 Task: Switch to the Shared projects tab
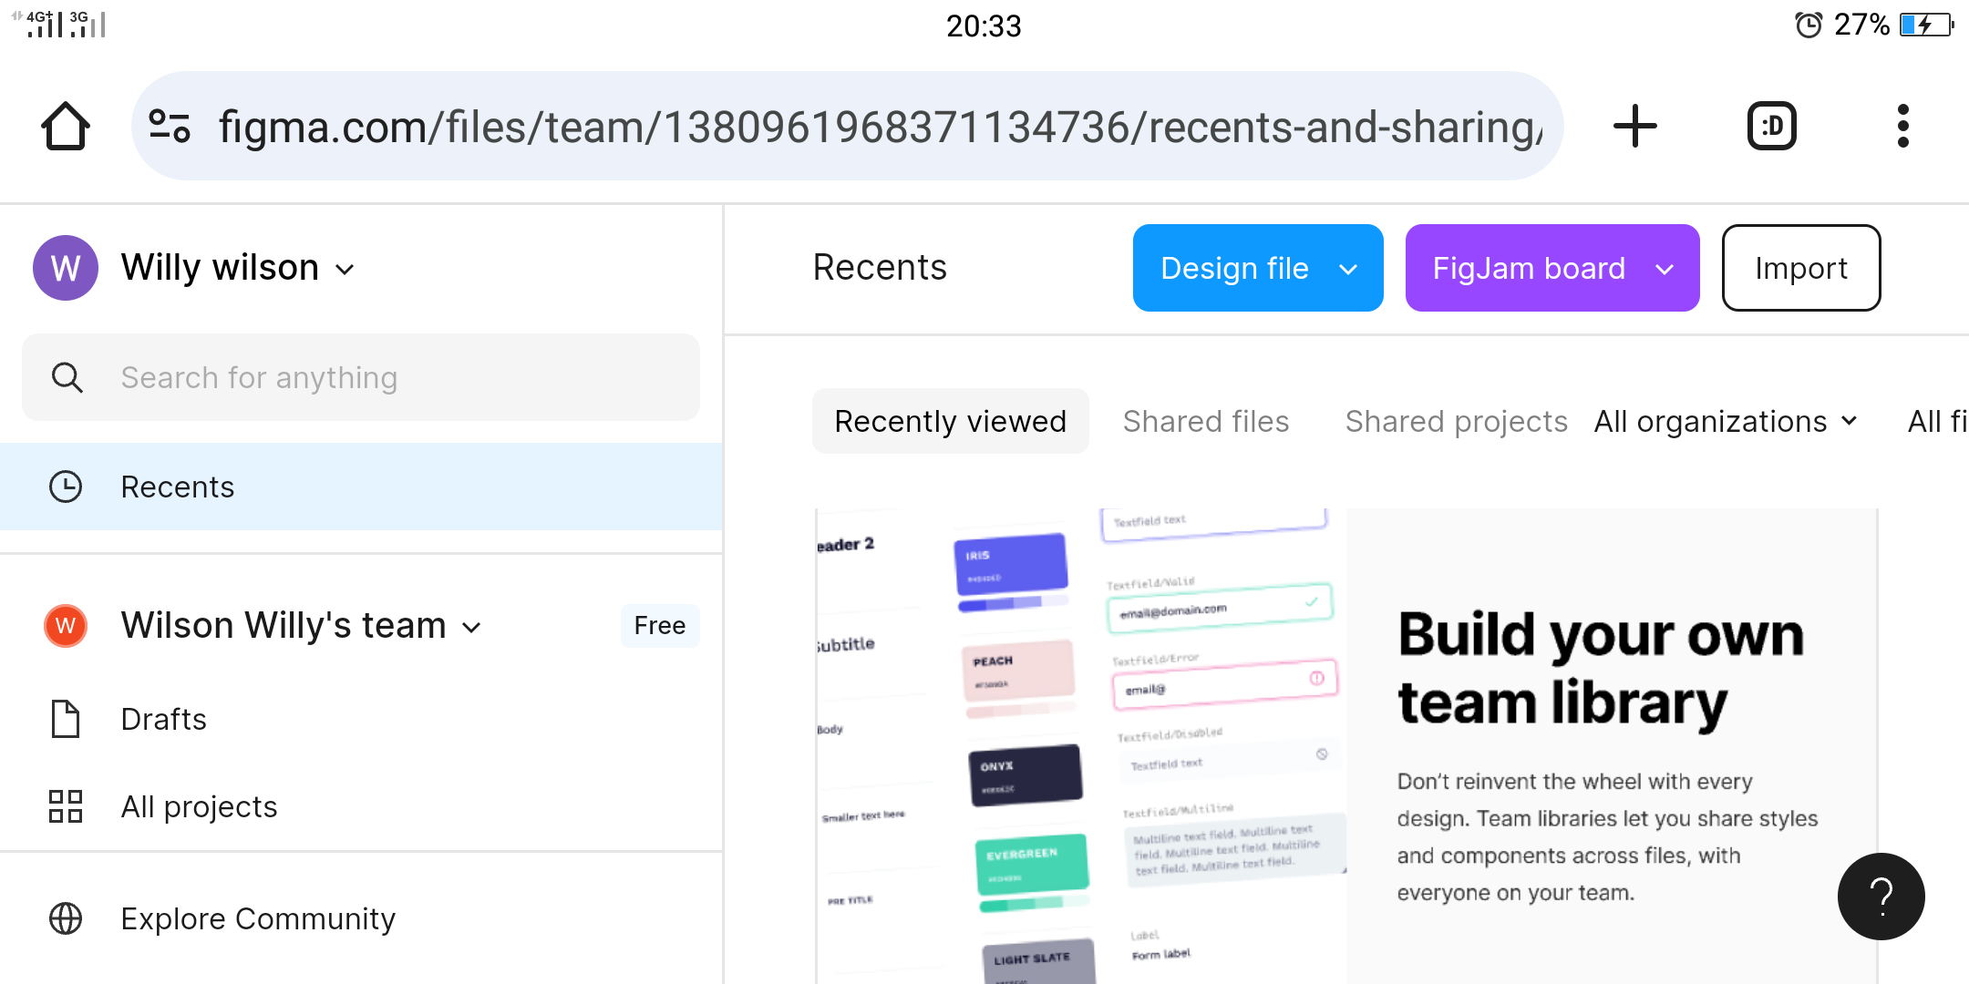pyautogui.click(x=1456, y=422)
